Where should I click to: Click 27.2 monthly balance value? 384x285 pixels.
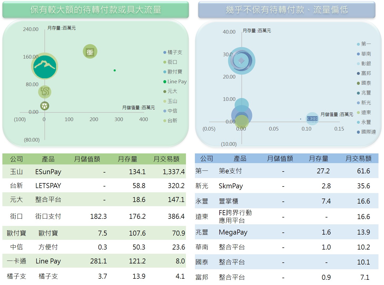click(323, 171)
